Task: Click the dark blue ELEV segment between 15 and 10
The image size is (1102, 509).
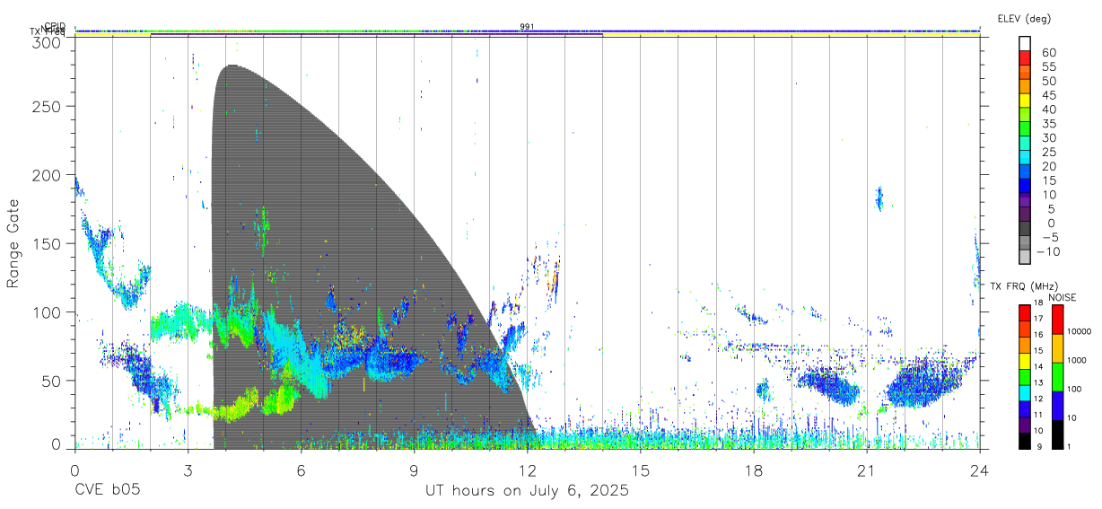Action: click(x=1025, y=186)
